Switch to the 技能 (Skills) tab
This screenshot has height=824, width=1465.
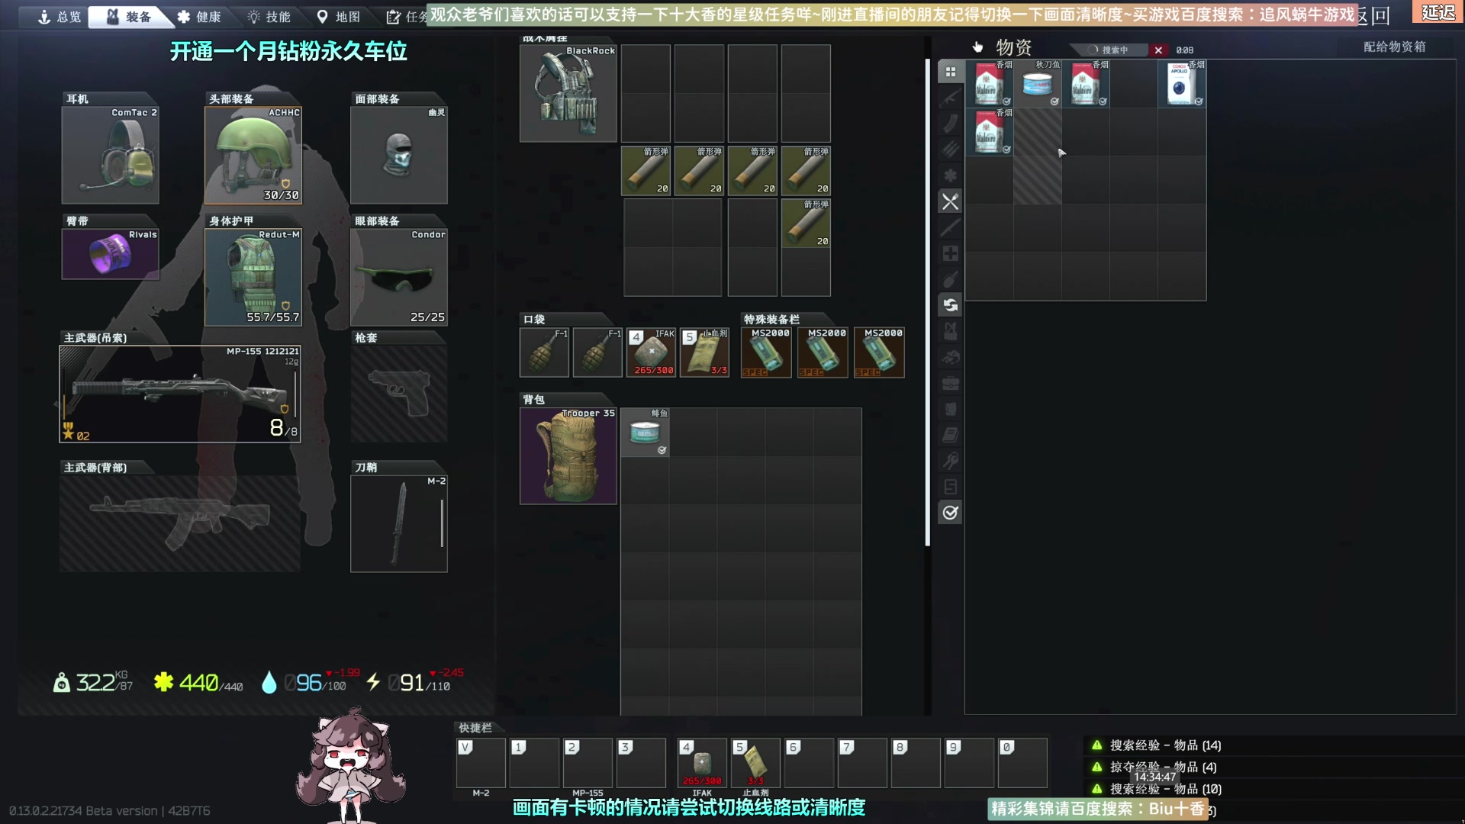tap(269, 17)
